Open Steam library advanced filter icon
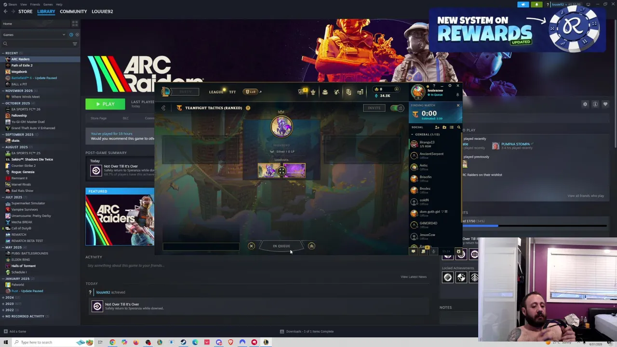Image resolution: width=617 pixels, height=347 pixels. coord(75,44)
